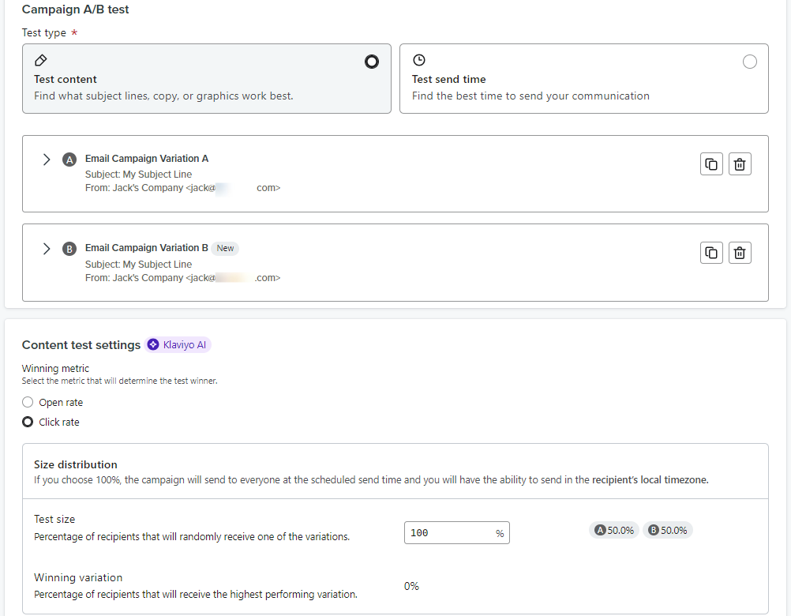Click the clock icon on Test send time card

point(418,59)
